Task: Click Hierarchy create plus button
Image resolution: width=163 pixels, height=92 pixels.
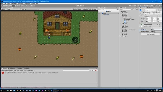Action: [x=99, y=9]
